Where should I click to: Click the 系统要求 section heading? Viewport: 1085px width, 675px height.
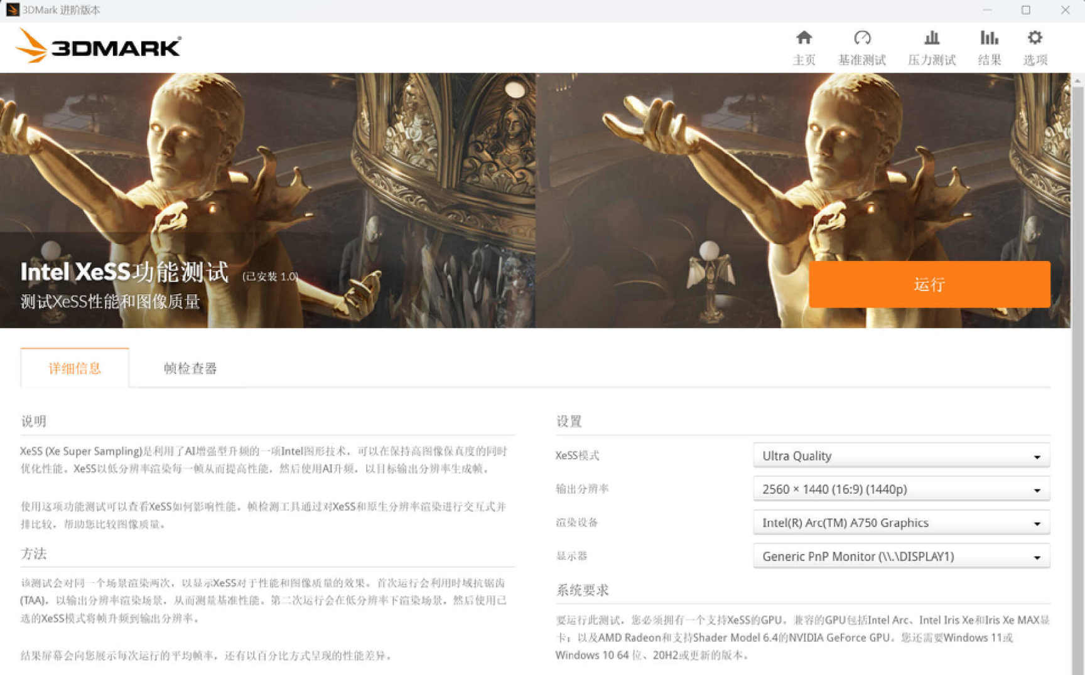[583, 590]
